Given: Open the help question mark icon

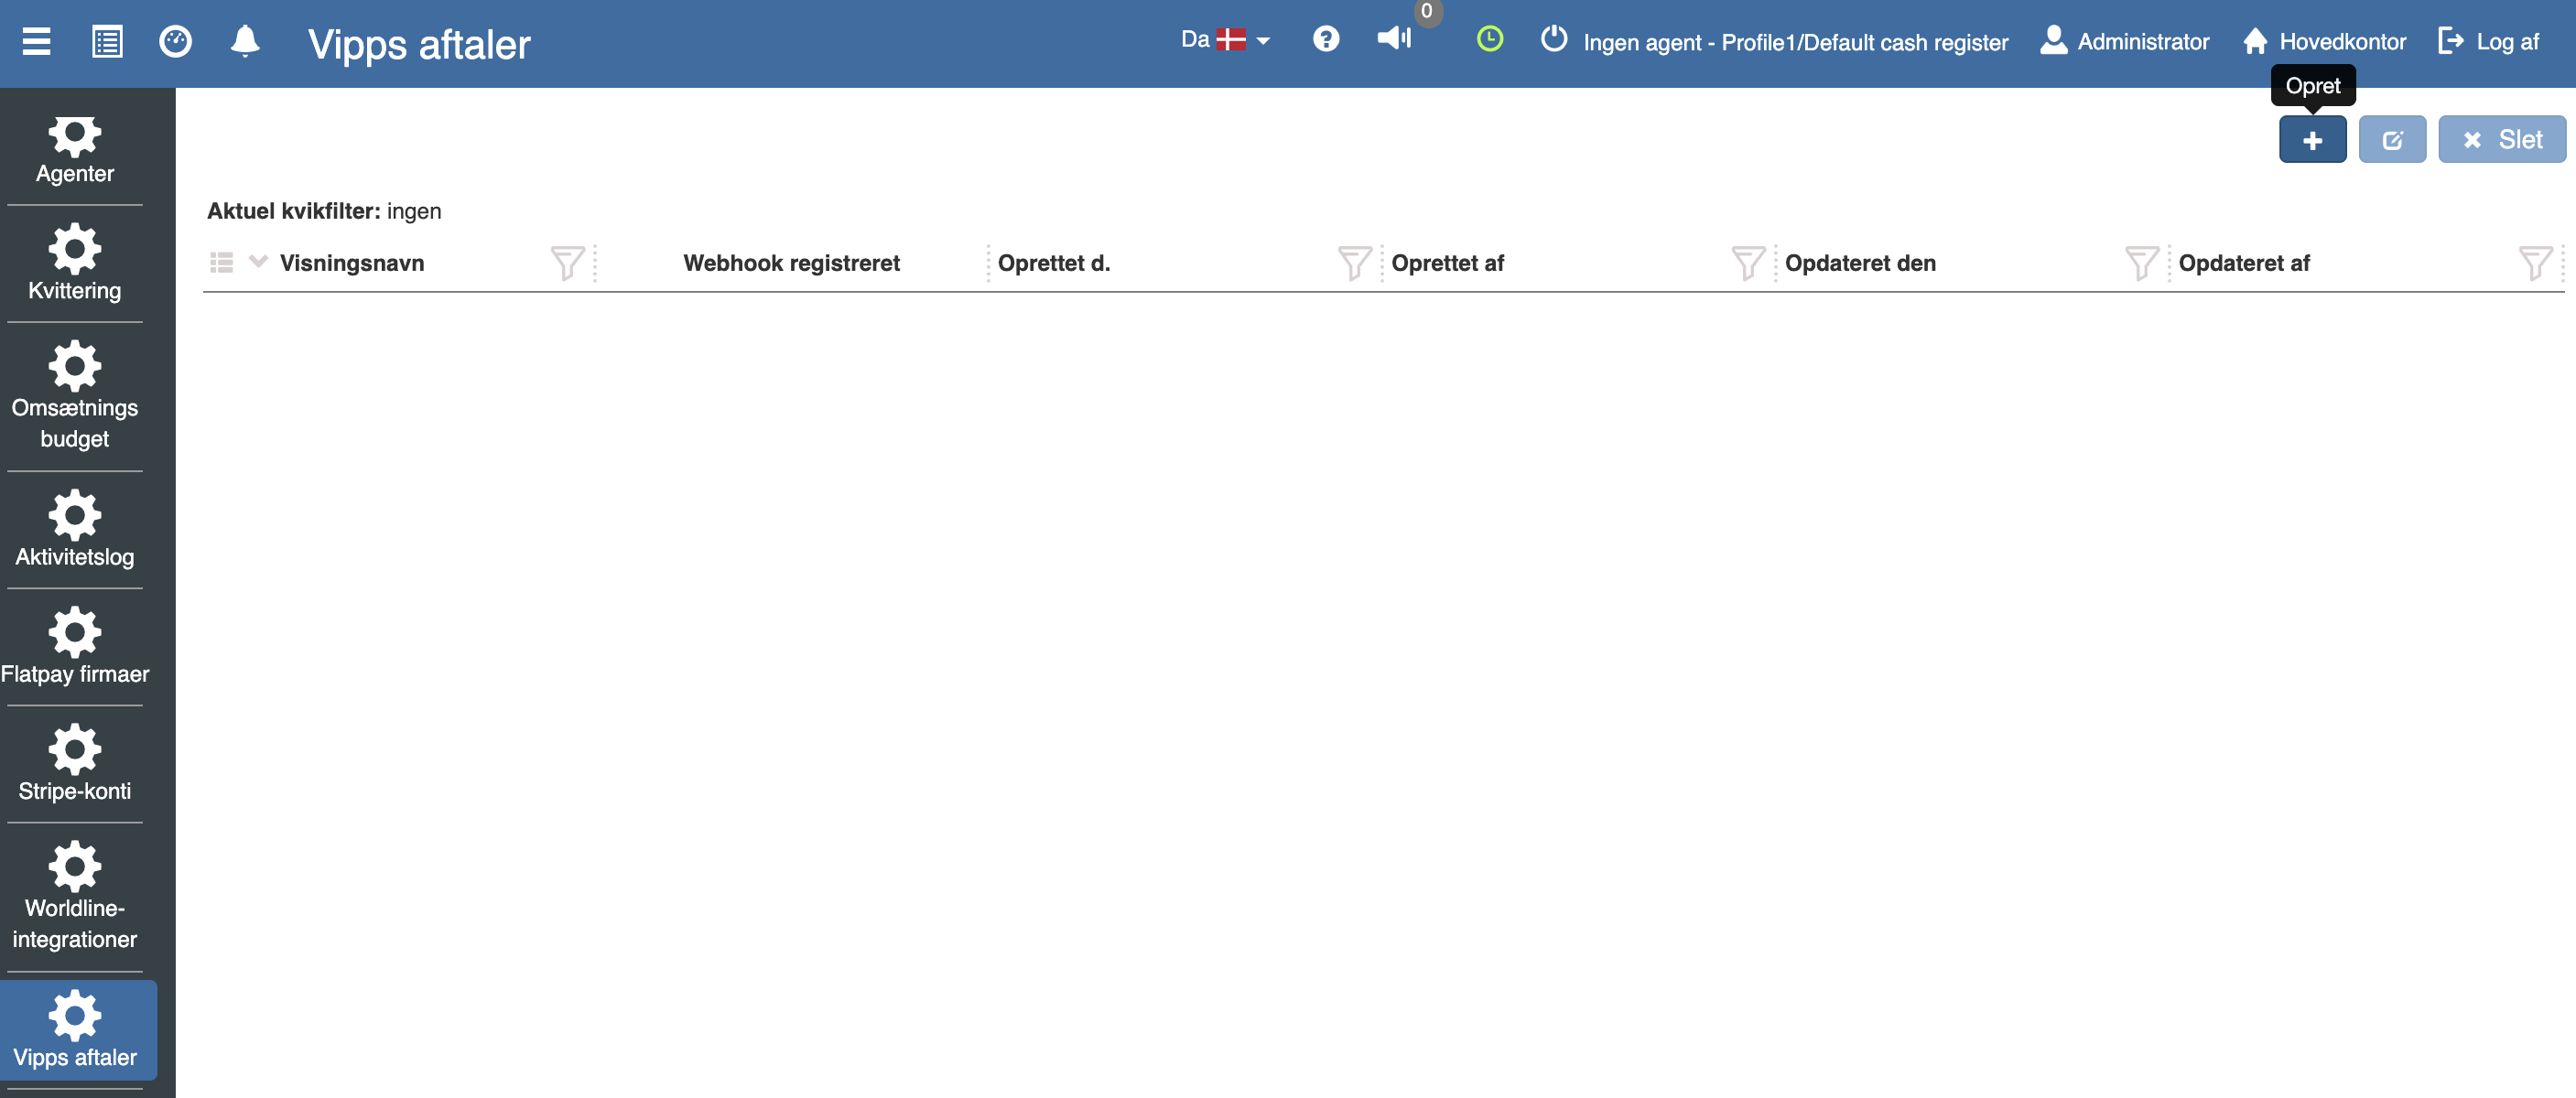Looking at the screenshot, I should [1325, 39].
